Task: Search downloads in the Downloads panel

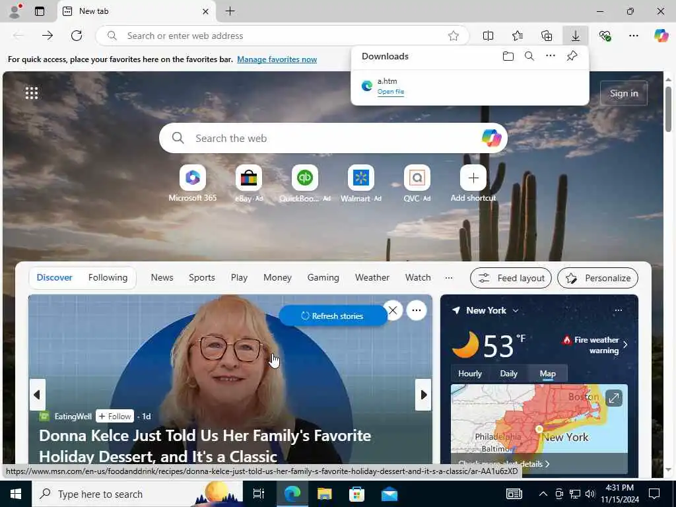Action: click(x=529, y=56)
